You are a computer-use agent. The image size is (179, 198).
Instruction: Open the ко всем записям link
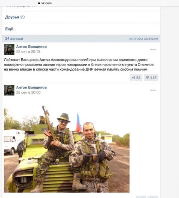[x=144, y=39]
